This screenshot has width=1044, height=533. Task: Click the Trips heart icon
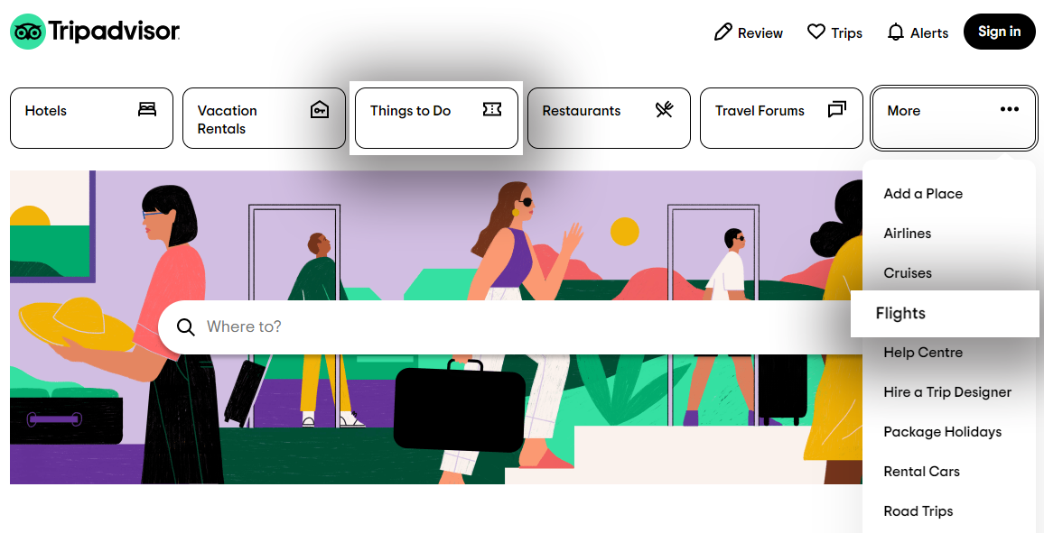(x=816, y=32)
